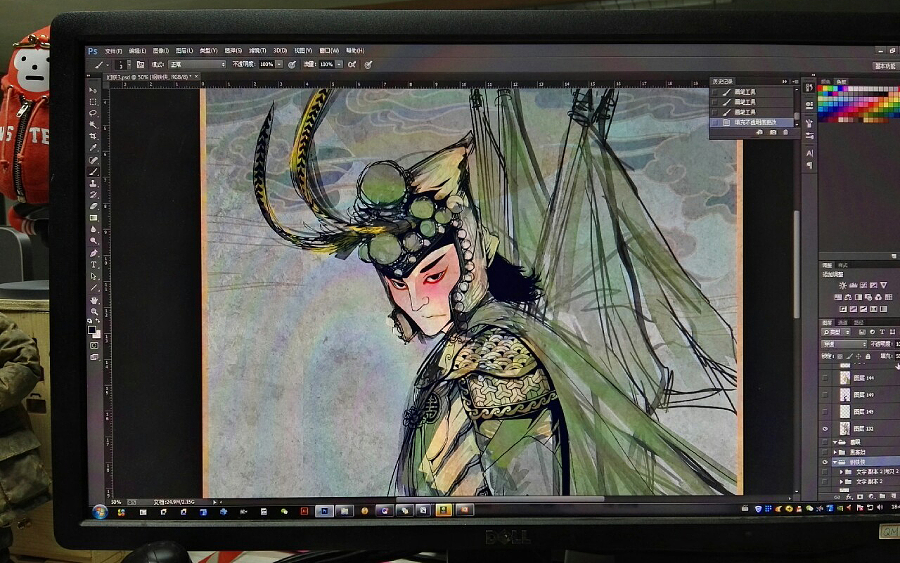This screenshot has height=563, width=900.
Task: Create new snapshot camera icon in History panel
Action: pyautogui.click(x=773, y=132)
